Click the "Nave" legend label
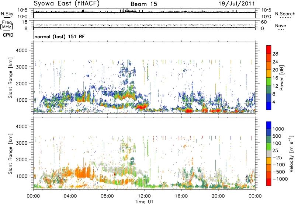 click(281, 25)
